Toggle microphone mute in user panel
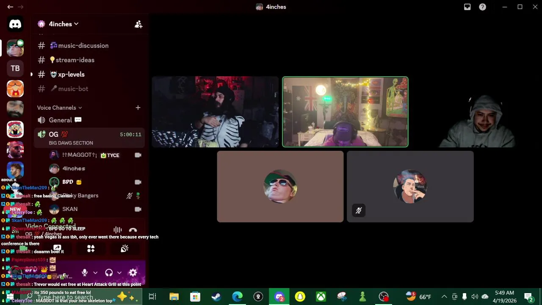The height and width of the screenshot is (305, 542). point(85,273)
